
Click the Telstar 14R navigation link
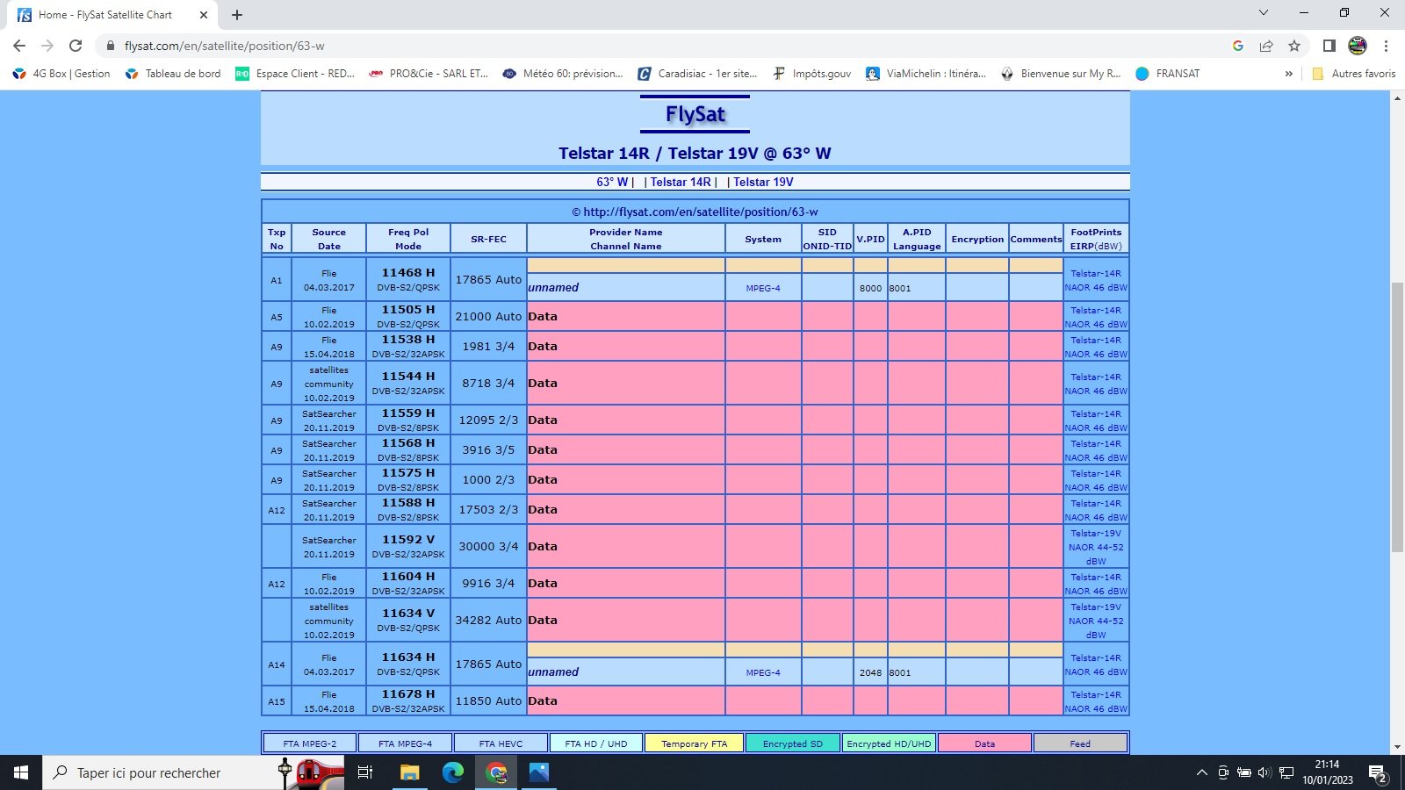[x=681, y=182]
